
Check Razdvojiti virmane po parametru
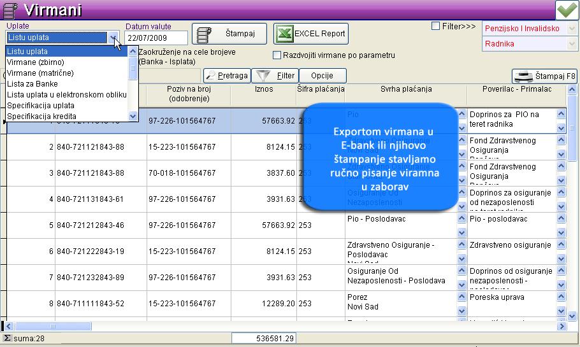pos(277,55)
